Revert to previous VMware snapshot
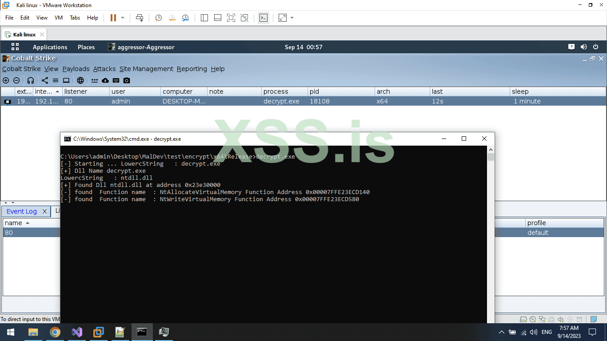Viewport: 607px width, 341px height. (172, 18)
